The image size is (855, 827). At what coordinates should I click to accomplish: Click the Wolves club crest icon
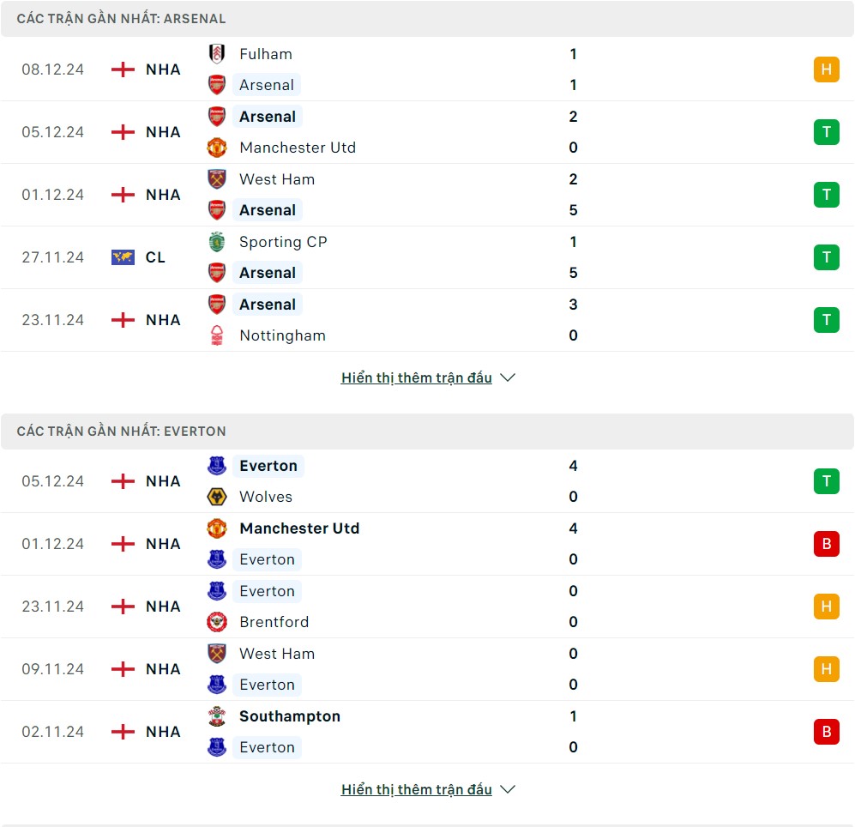click(217, 497)
